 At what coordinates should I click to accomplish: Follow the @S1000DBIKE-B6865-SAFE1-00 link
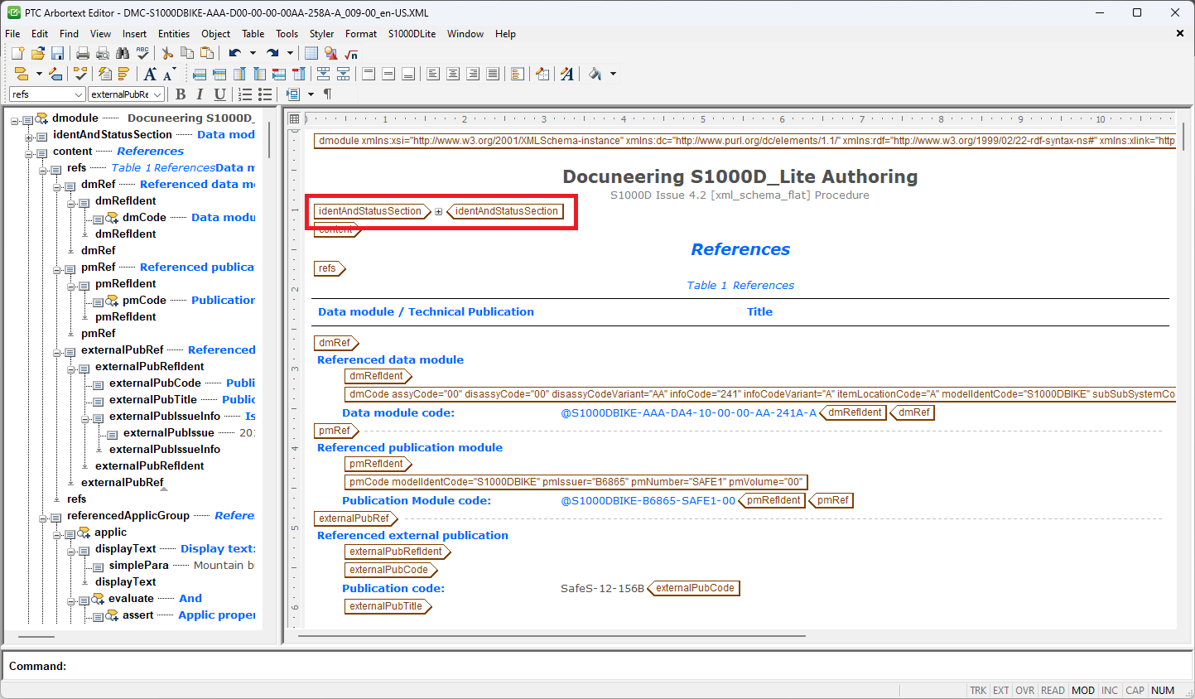pyautogui.click(x=648, y=500)
